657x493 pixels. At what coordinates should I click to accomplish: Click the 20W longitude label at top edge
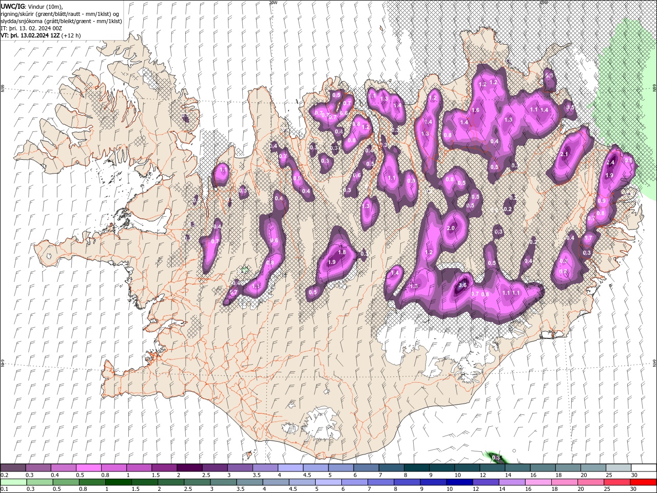click(x=273, y=3)
